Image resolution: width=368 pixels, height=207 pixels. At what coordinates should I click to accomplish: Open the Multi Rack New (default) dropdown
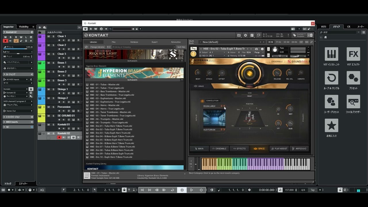coord(232,42)
